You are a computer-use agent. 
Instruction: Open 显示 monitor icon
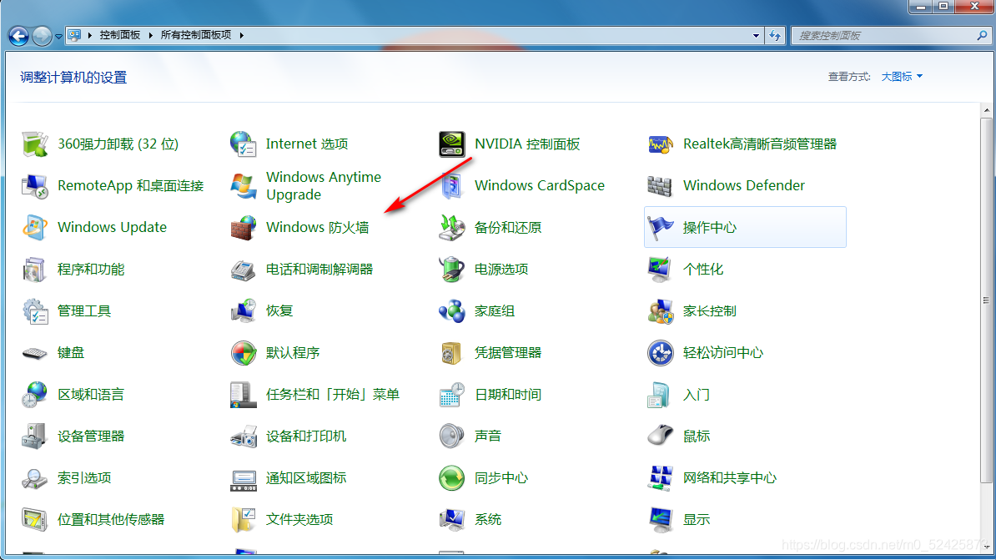coord(660,519)
